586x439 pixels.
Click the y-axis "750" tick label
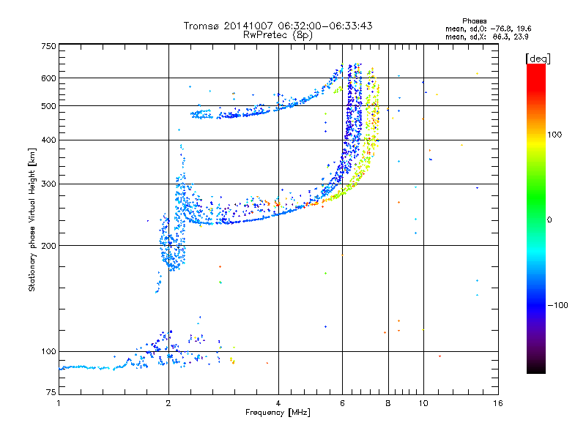coord(48,46)
